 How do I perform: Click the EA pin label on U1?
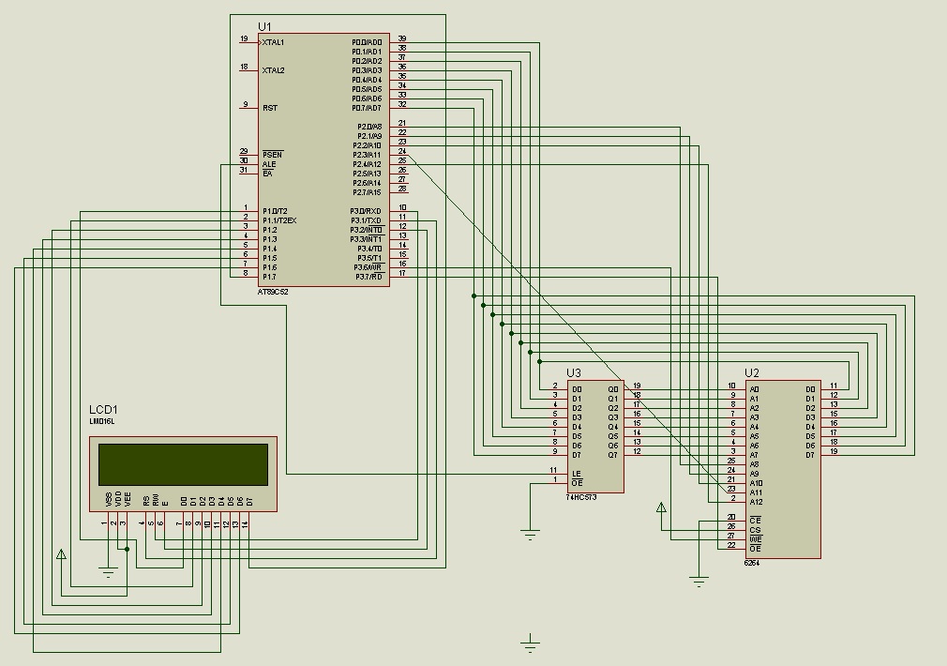[267, 174]
